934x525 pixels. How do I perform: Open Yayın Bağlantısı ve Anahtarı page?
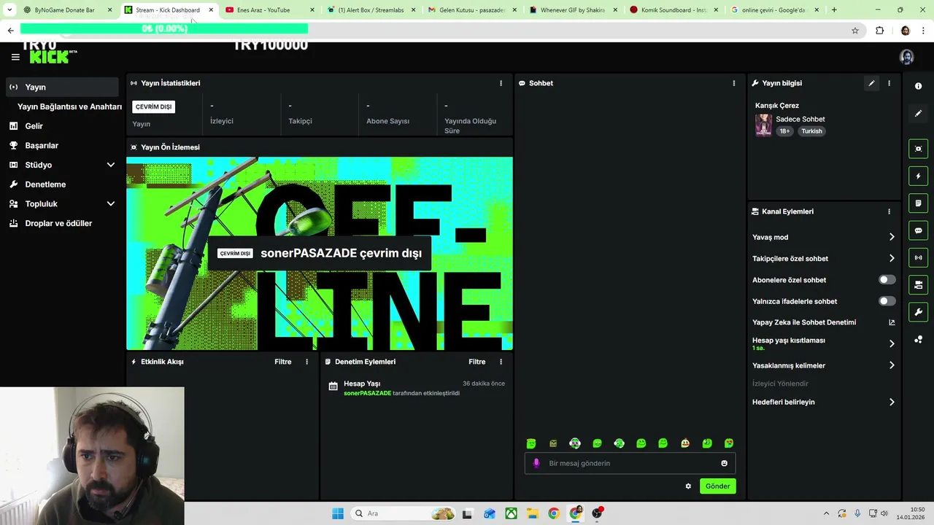tap(69, 106)
